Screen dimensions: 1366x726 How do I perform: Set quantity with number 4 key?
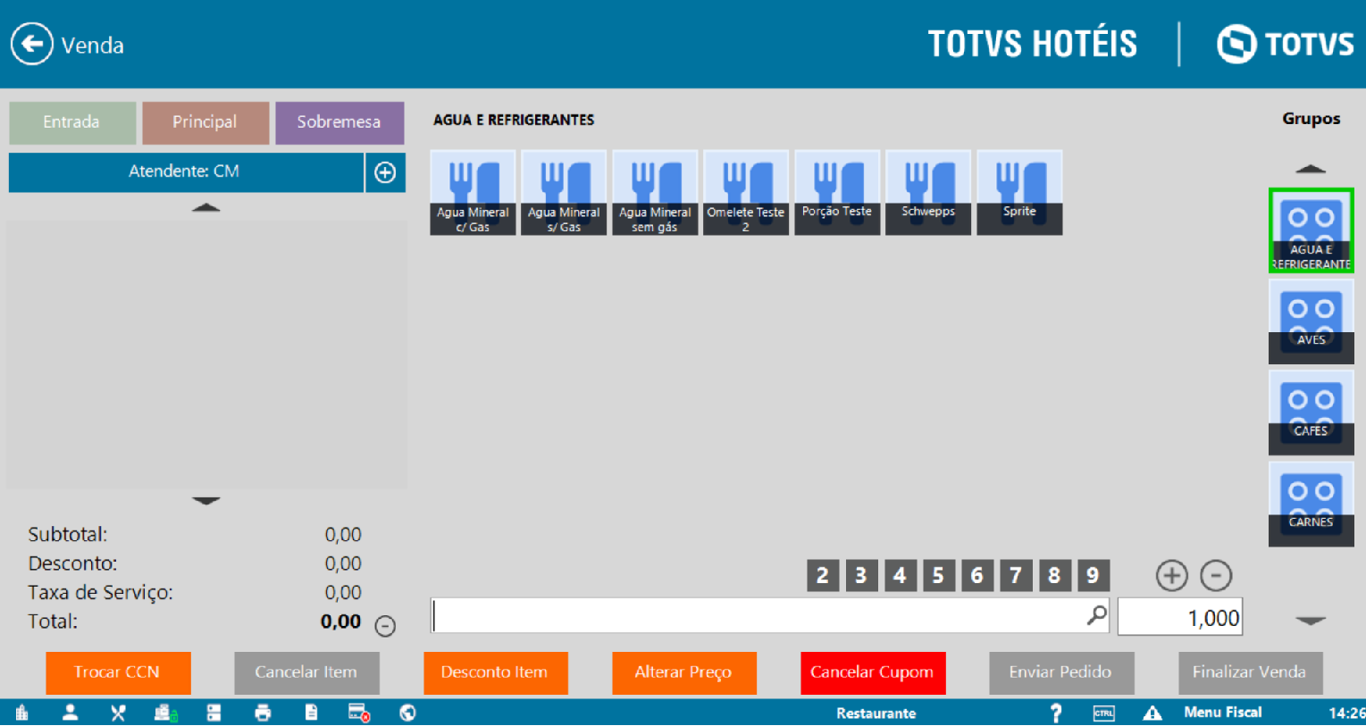click(x=900, y=576)
